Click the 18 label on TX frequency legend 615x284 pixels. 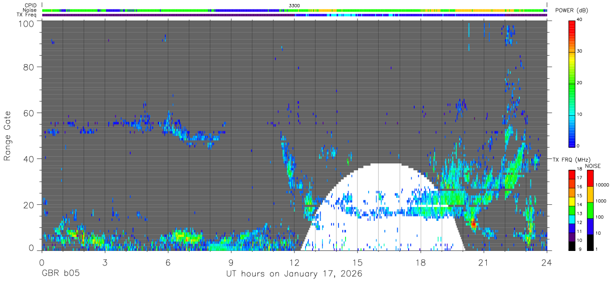click(x=579, y=170)
